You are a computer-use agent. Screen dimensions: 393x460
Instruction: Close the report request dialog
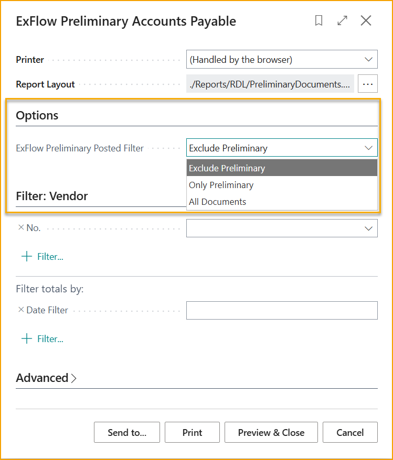[366, 21]
